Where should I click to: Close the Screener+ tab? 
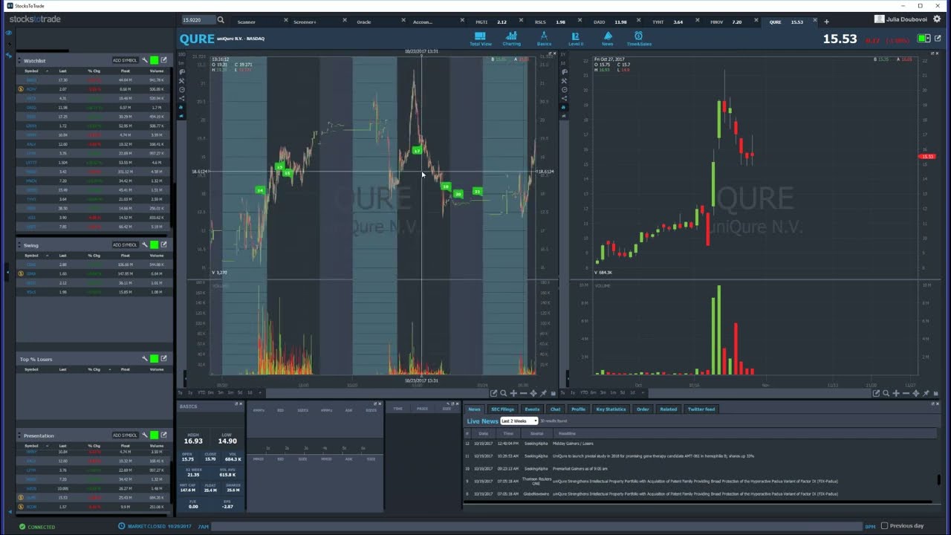coord(343,21)
